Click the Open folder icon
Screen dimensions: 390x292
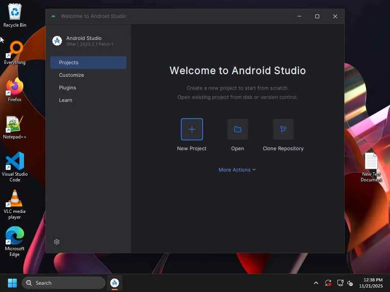pyautogui.click(x=238, y=129)
